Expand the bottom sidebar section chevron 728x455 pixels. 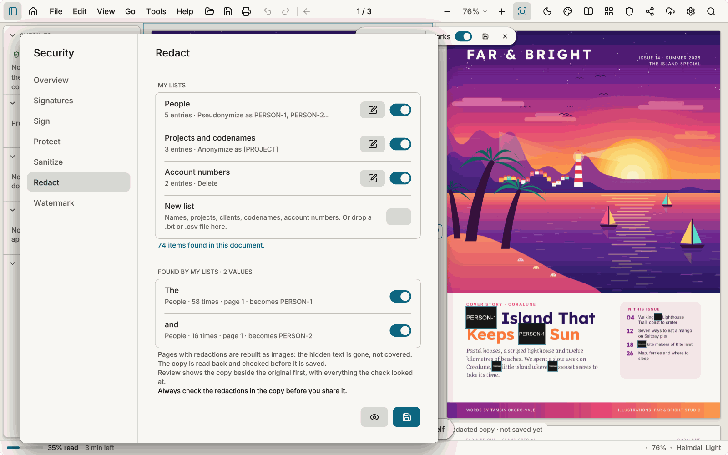coord(13,263)
